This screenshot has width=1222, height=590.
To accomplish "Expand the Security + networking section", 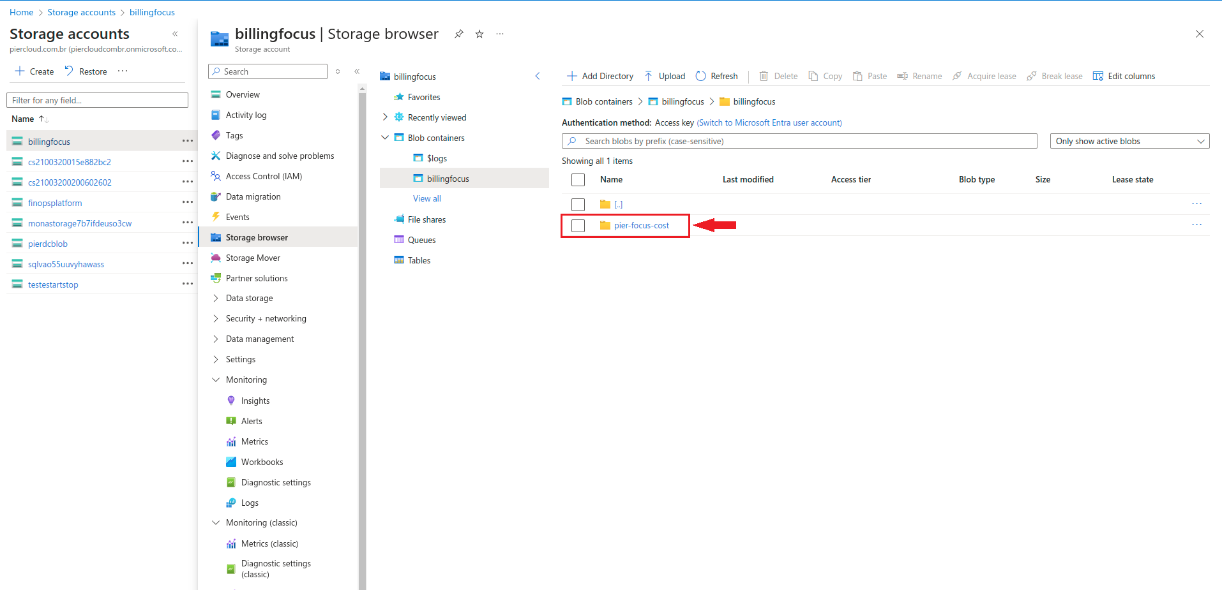I will point(216,318).
